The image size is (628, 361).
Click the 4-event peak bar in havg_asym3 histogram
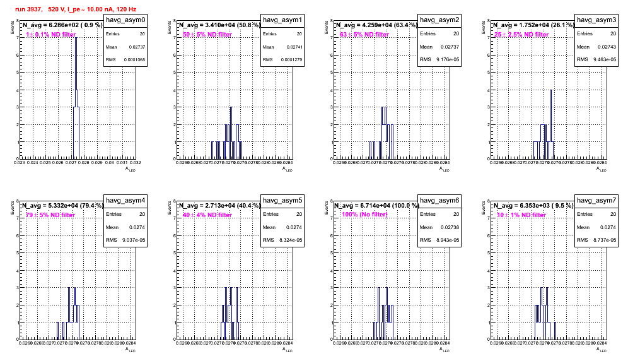tap(550, 124)
